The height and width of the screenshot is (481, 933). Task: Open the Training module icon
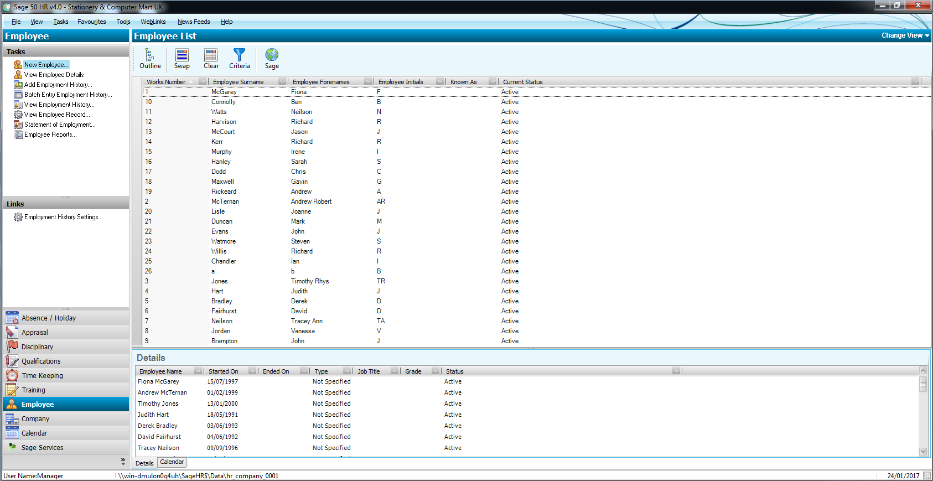12,390
